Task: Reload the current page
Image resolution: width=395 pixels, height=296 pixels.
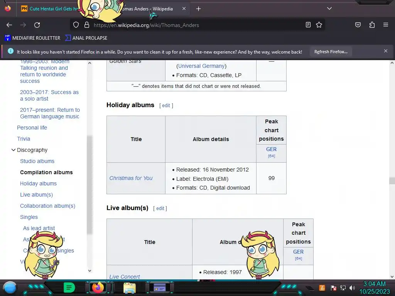Action: point(37,25)
